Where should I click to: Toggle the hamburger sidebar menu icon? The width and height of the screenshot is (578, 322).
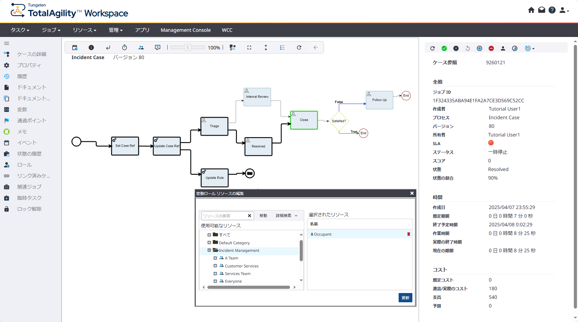7,44
